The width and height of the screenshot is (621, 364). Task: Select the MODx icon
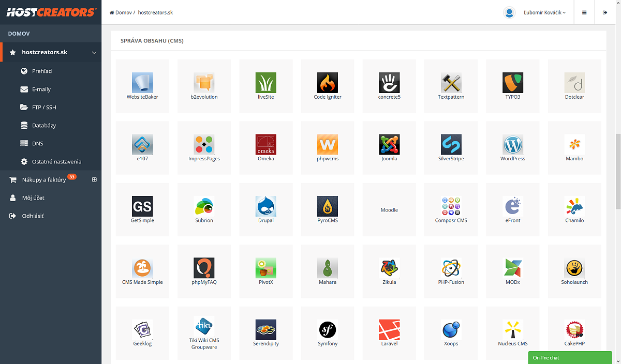pos(513,268)
